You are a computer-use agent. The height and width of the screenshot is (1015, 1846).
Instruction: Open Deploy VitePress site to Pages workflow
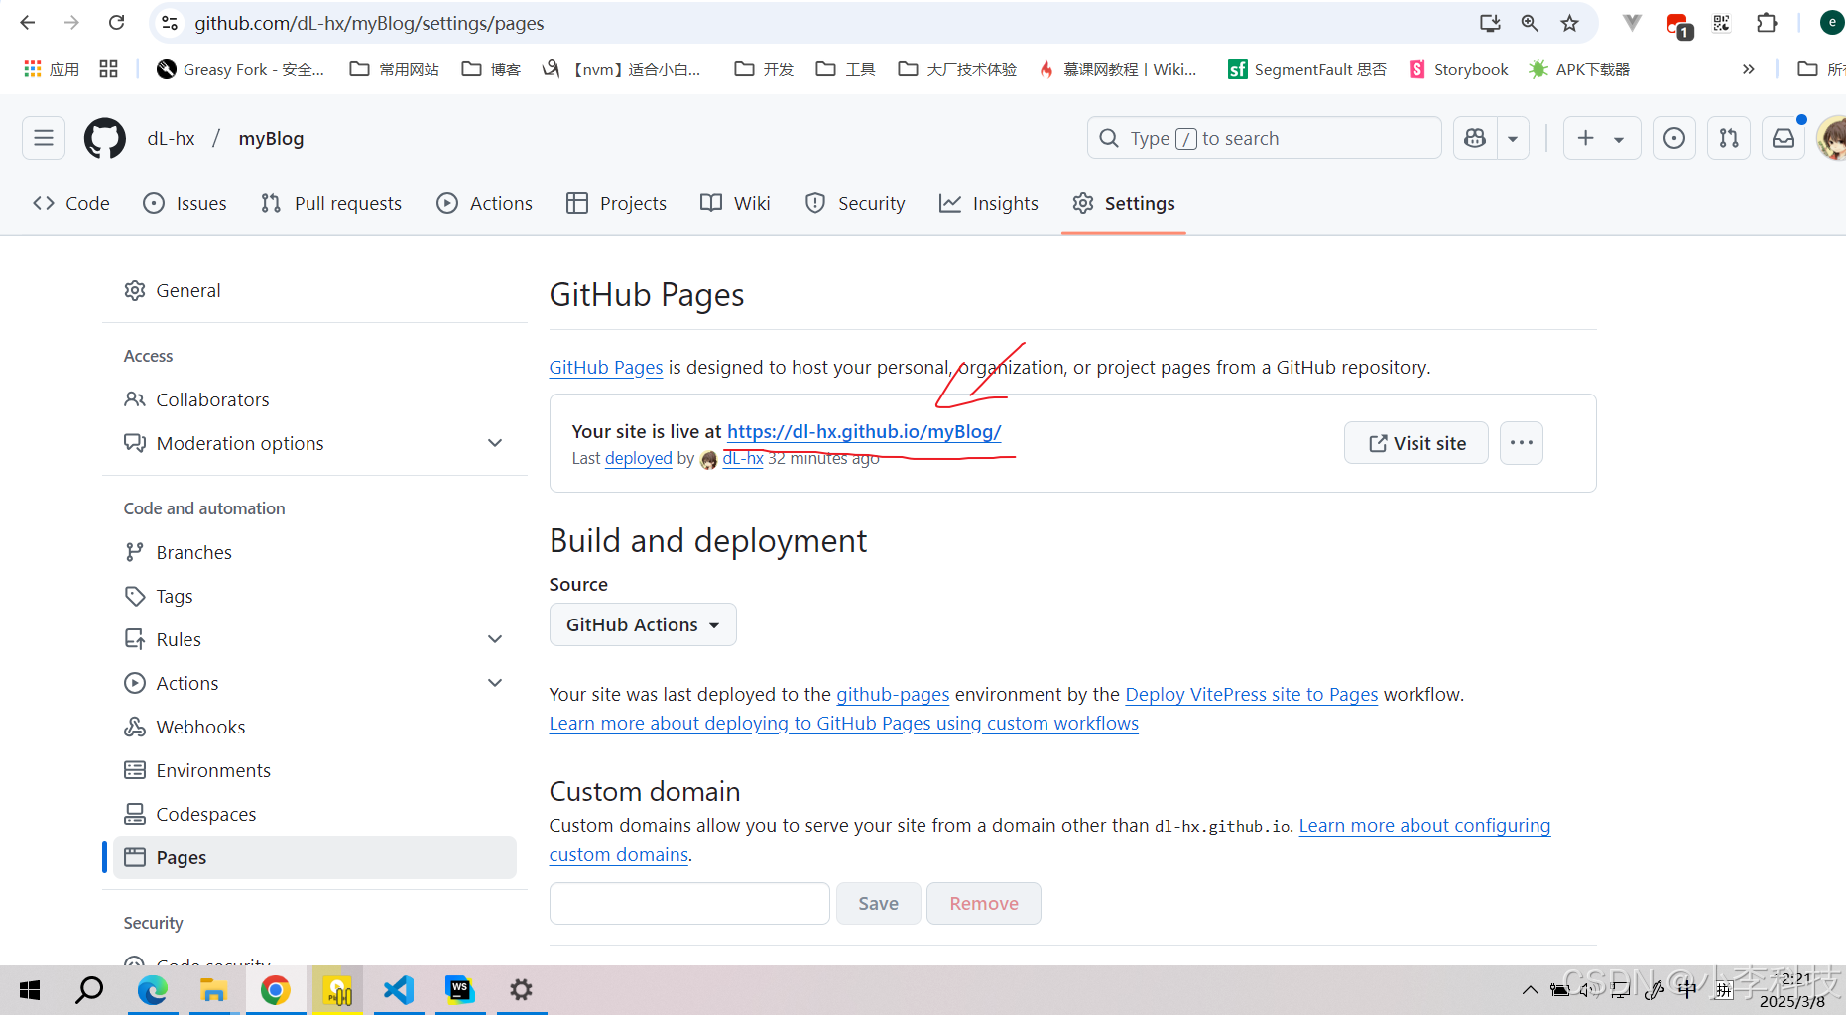[1252, 694]
